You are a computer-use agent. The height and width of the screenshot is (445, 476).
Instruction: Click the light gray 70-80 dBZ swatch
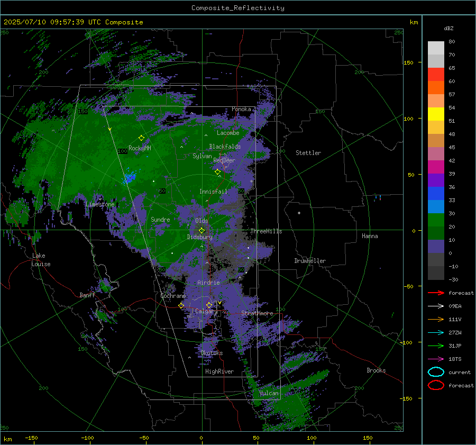click(x=436, y=48)
